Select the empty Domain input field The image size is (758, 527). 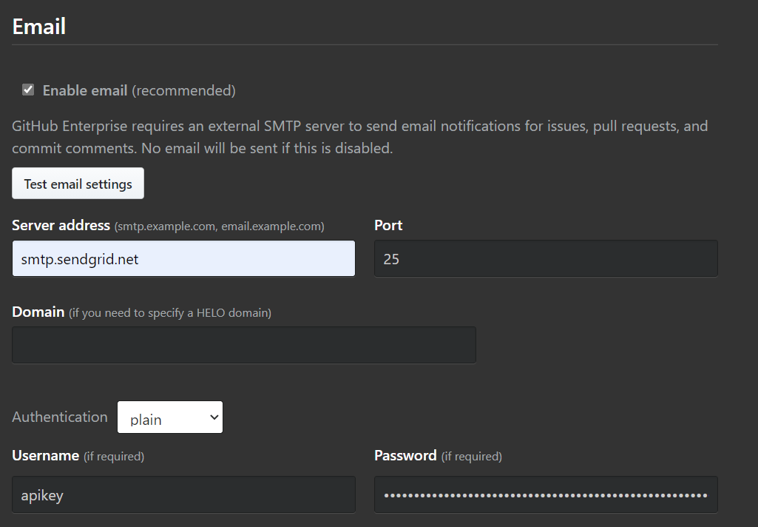[244, 345]
